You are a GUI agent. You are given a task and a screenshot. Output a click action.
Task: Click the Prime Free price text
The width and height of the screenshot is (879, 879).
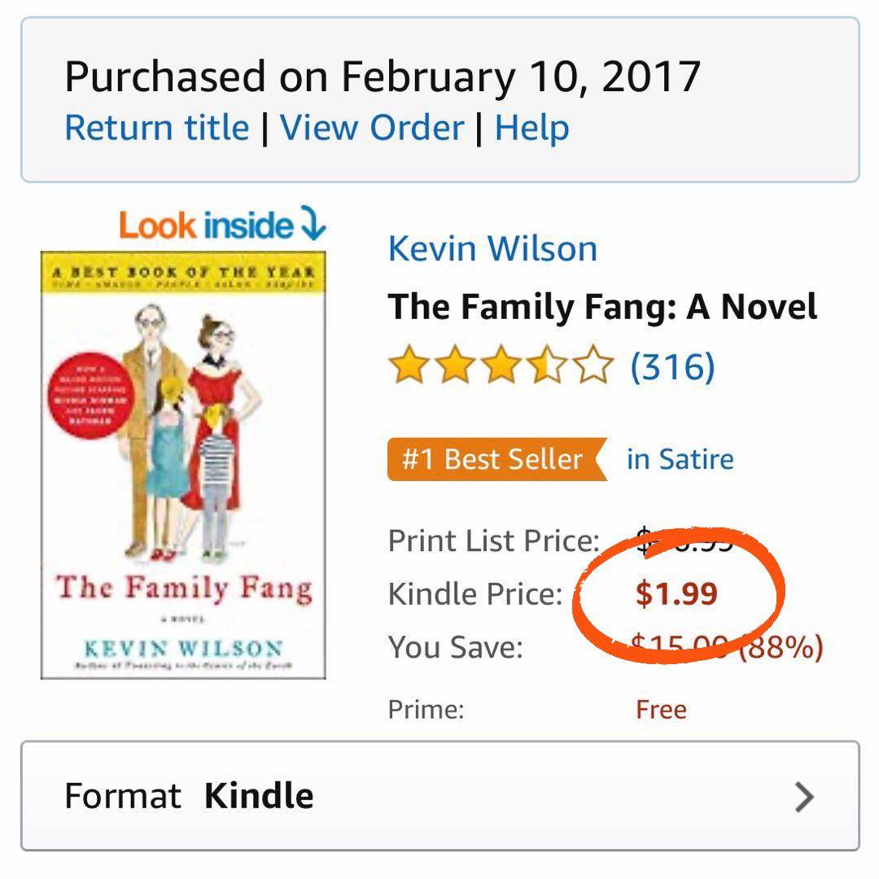661,710
